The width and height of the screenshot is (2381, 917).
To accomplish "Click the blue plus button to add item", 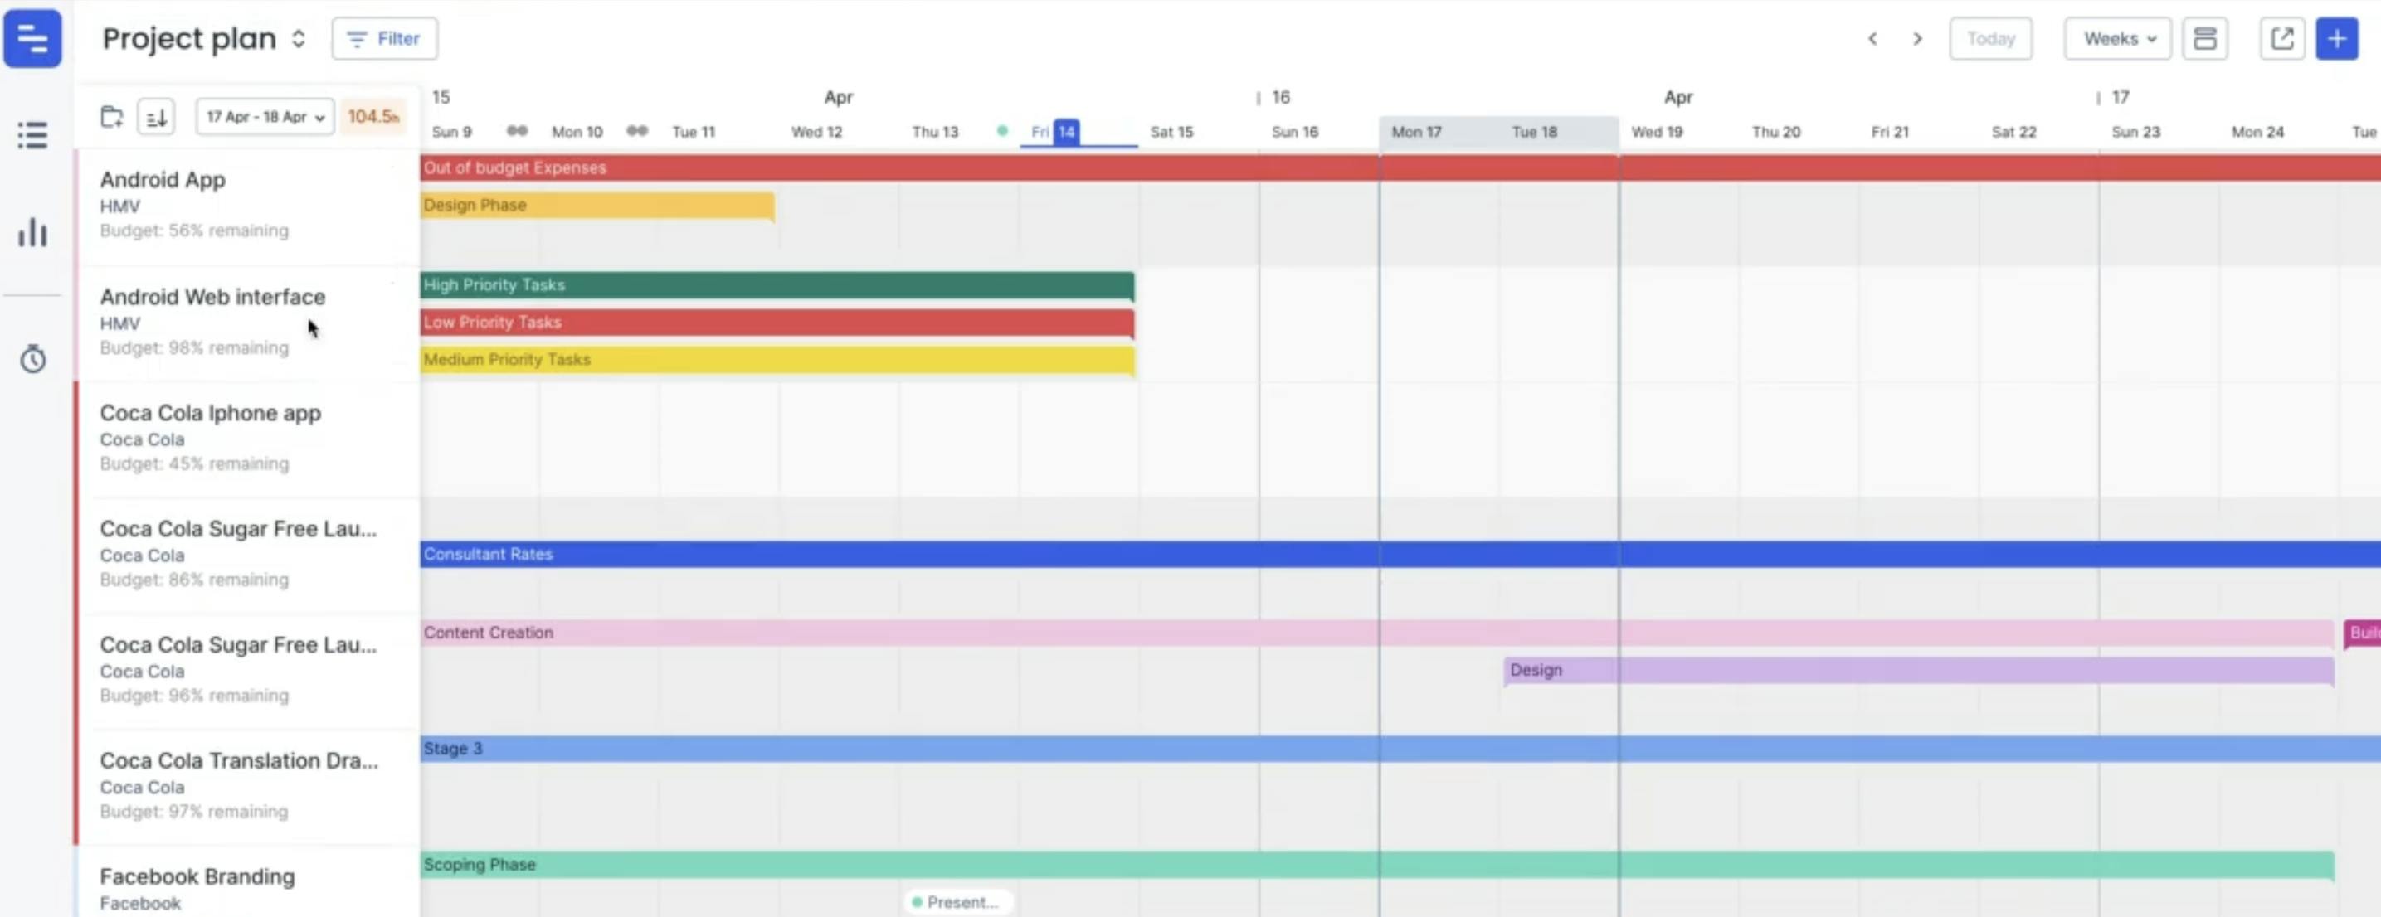I will (x=2338, y=38).
